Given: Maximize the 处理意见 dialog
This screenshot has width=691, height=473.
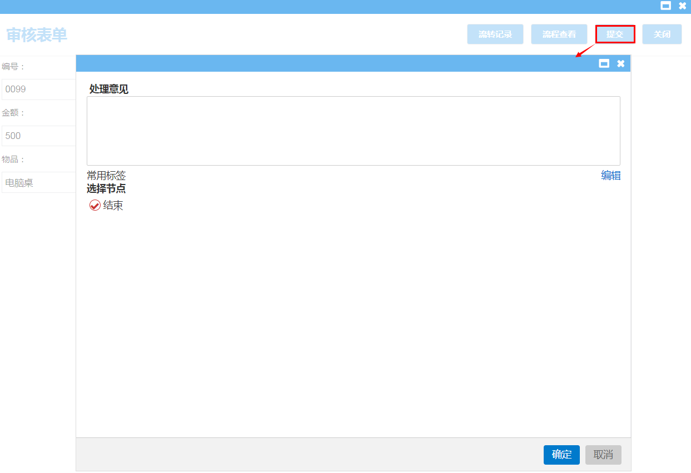Looking at the screenshot, I should [x=604, y=63].
